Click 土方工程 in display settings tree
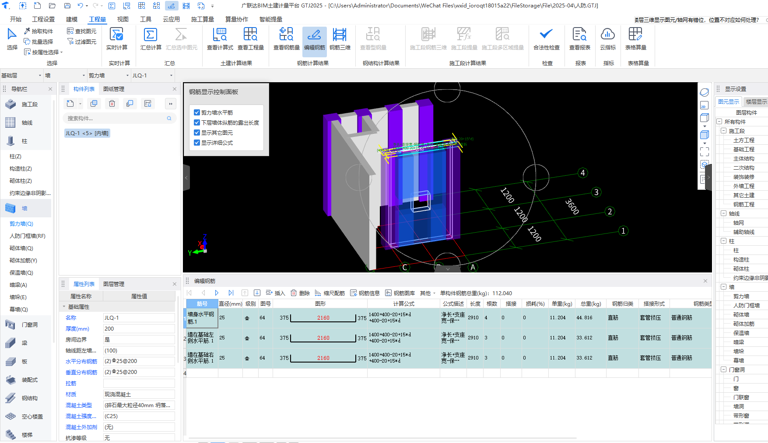The image size is (768, 443). (744, 140)
